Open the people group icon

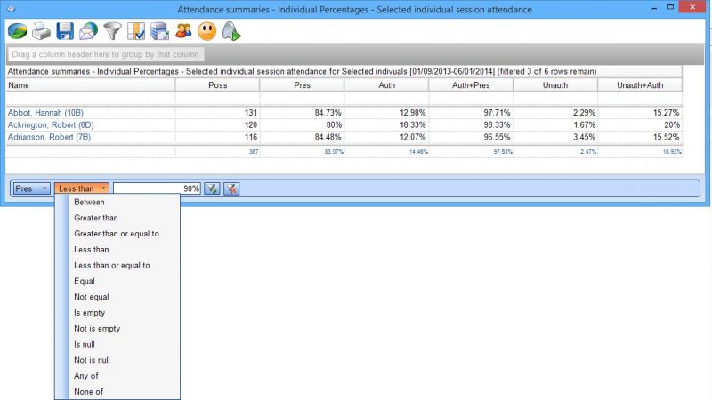point(183,31)
